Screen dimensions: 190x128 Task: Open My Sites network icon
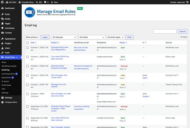(7, 2)
